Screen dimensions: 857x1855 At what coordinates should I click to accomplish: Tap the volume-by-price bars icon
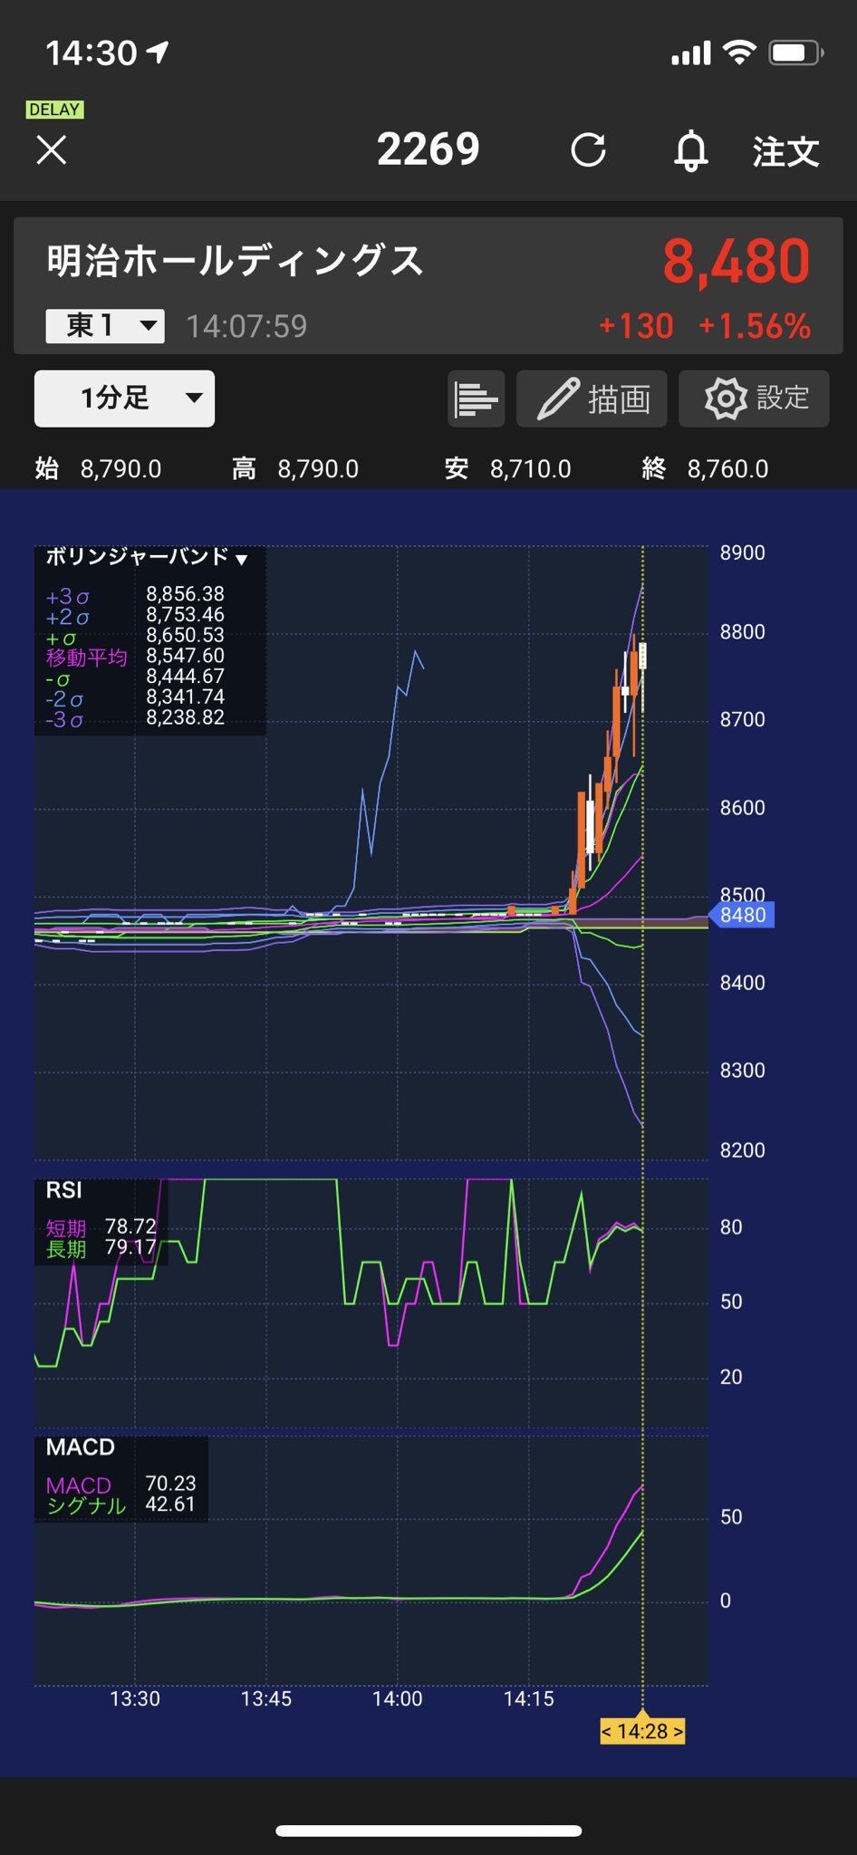click(476, 399)
